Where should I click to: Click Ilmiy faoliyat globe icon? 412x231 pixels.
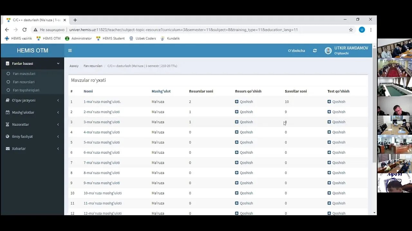(8, 136)
